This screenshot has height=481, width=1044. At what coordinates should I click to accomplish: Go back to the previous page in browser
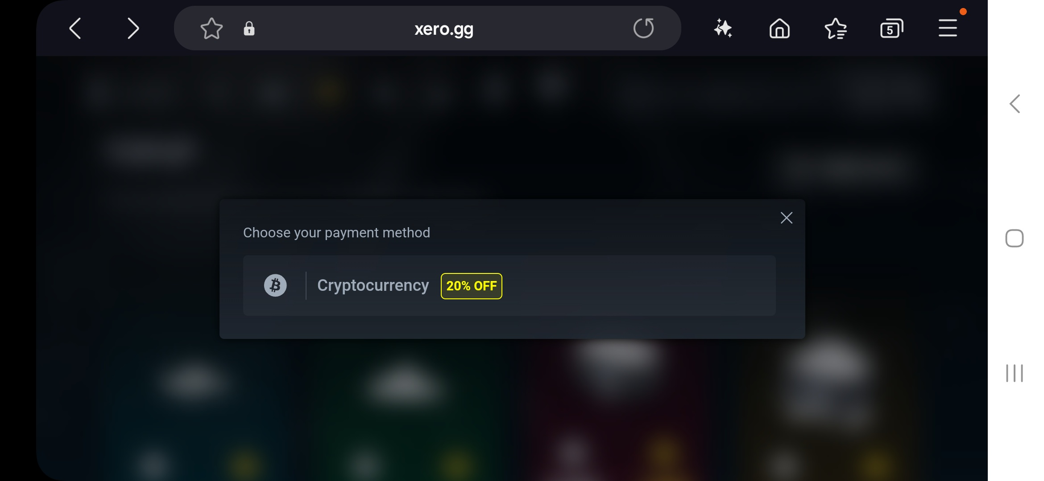point(75,29)
